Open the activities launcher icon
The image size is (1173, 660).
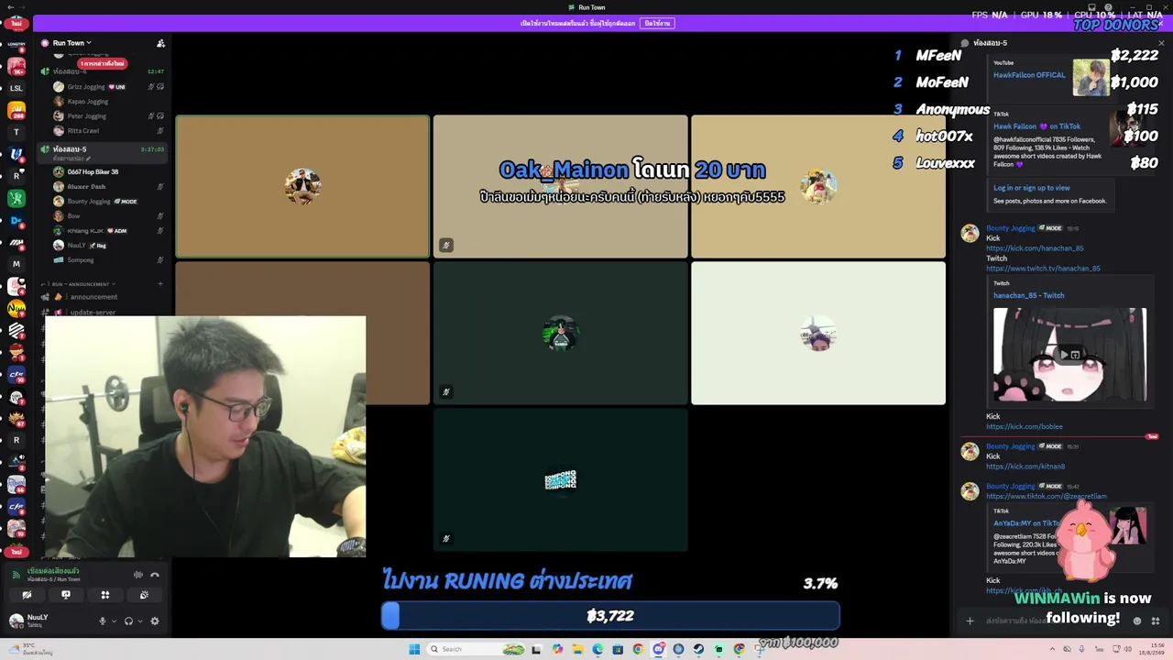pos(104,595)
